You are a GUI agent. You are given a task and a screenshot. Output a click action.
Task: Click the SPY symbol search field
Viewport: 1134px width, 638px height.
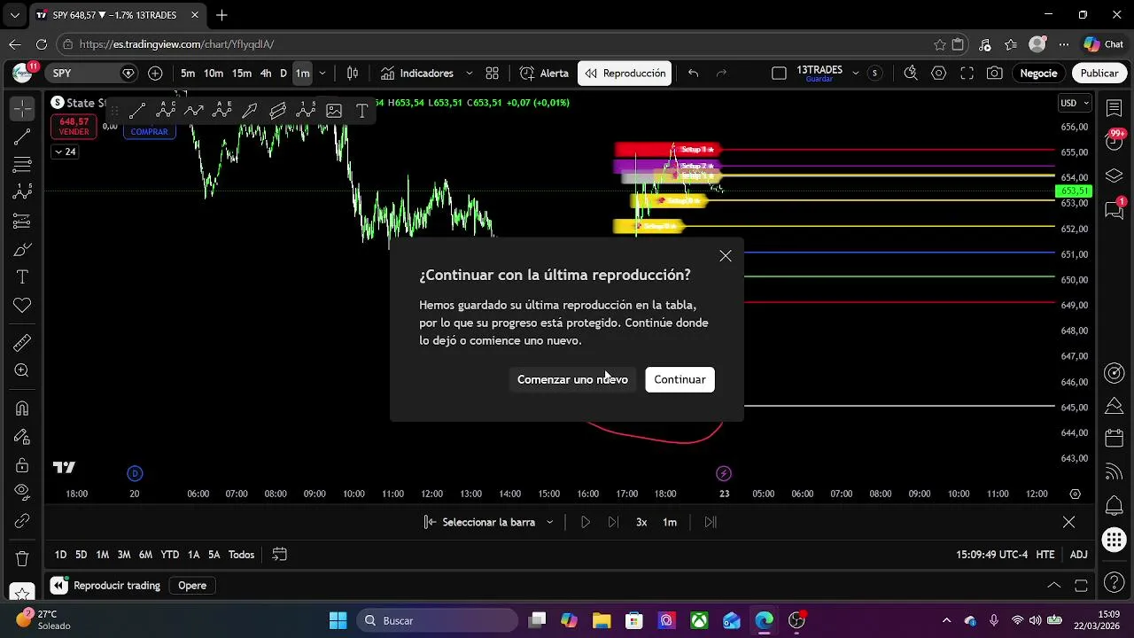click(90, 74)
